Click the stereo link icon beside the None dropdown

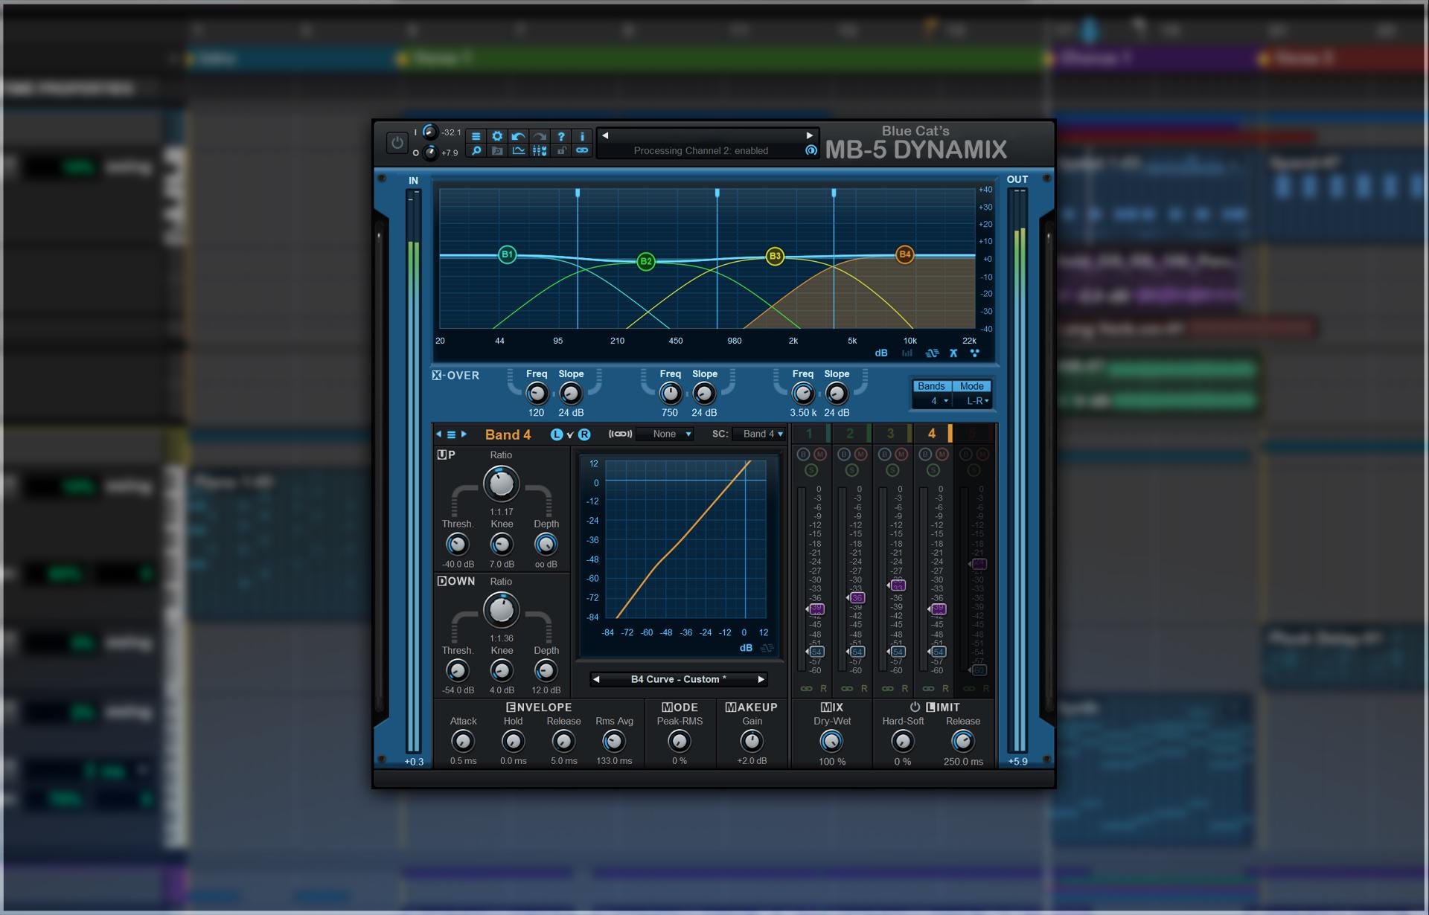[x=621, y=434]
